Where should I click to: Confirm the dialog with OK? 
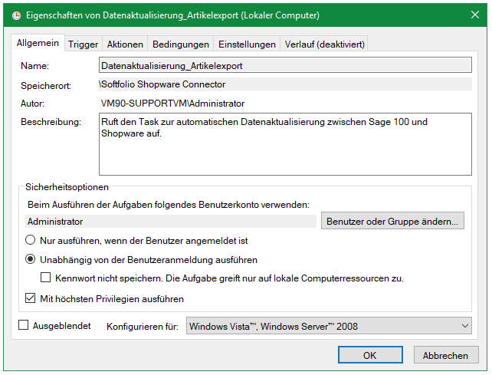(369, 355)
